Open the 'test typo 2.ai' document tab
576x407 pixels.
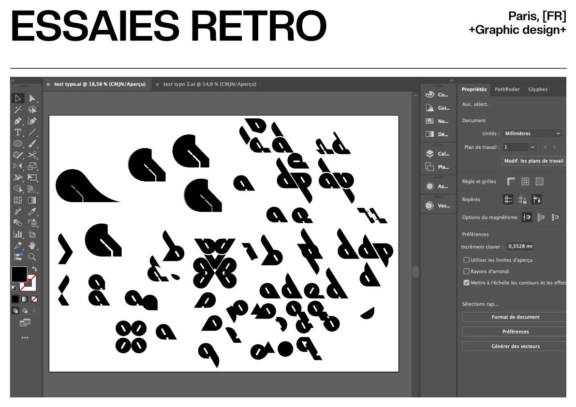click(209, 84)
